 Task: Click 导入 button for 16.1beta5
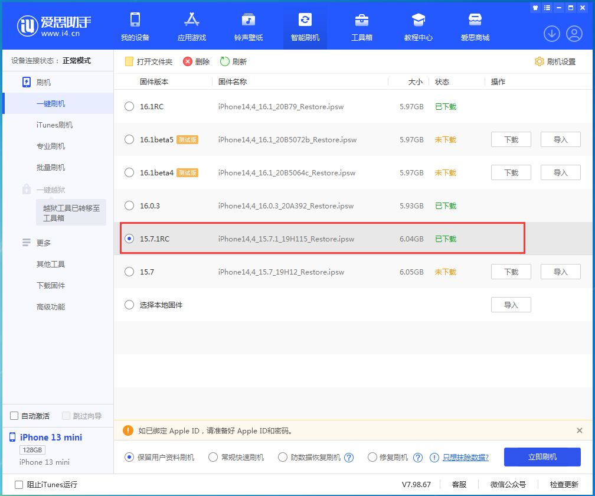coord(561,139)
